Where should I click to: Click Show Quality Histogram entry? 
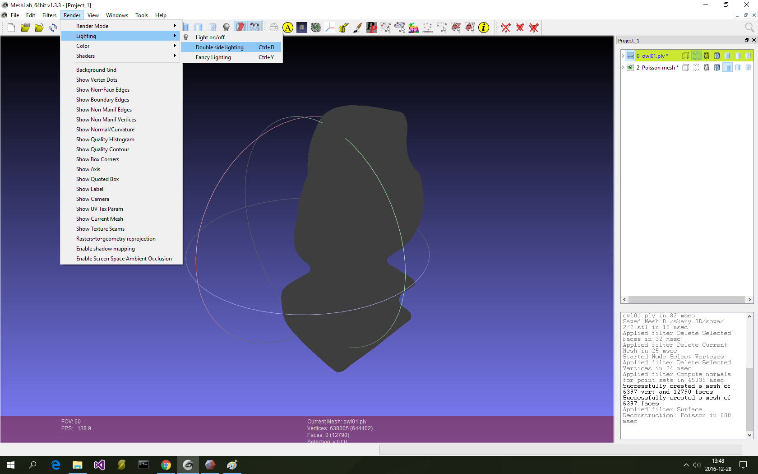click(121, 139)
